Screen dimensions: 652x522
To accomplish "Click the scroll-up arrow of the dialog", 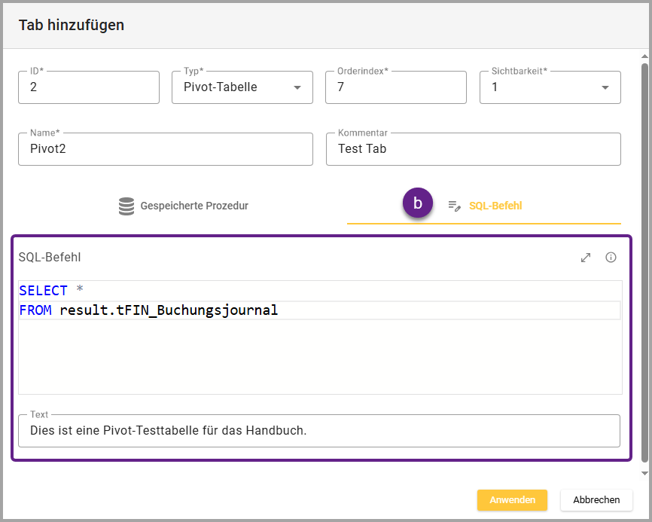I will tap(644, 57).
